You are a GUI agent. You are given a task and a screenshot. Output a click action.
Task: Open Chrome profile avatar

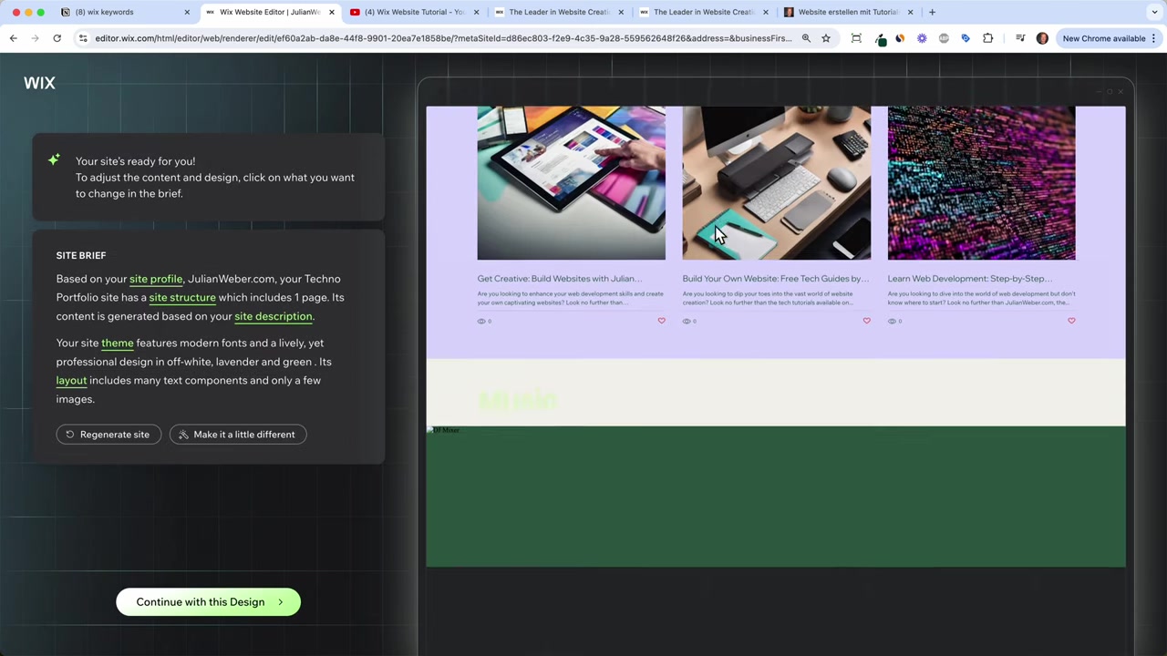point(1042,38)
